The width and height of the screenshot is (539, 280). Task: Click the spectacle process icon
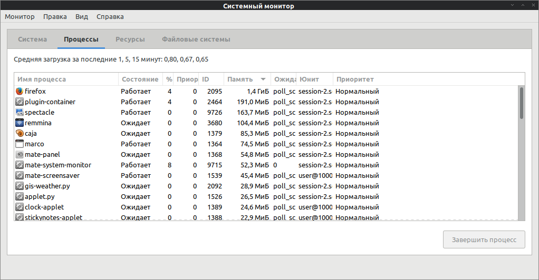coord(20,112)
